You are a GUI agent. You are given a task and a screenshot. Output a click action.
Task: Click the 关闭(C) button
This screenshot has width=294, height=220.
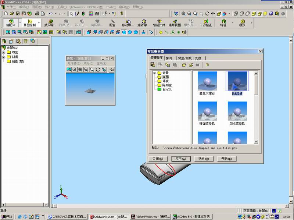158,159
